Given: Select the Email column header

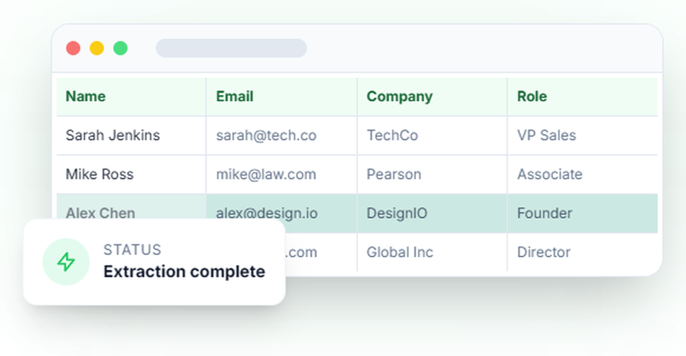Looking at the screenshot, I should 235,97.
